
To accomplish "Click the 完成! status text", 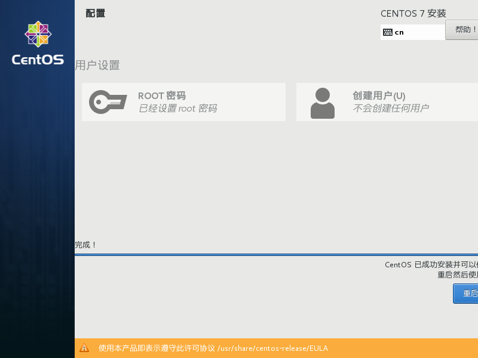I will (85, 245).
